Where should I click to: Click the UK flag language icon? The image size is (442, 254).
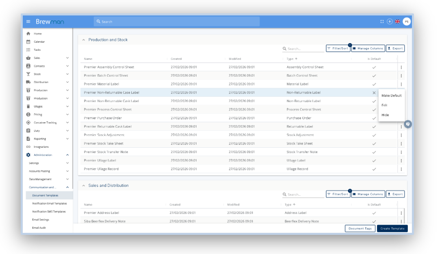click(397, 22)
